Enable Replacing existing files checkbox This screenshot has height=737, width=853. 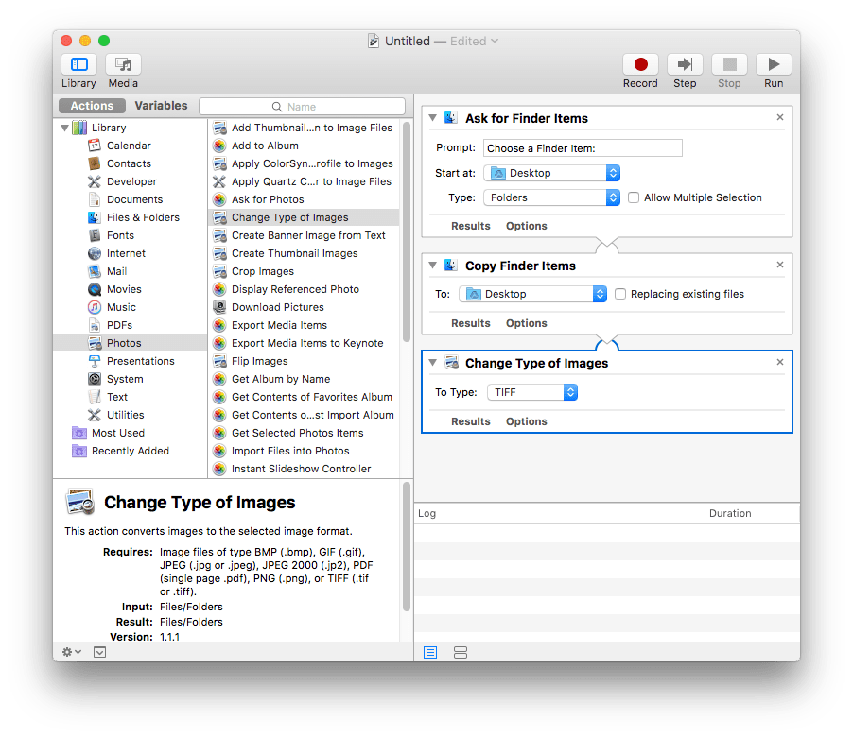[x=620, y=294]
